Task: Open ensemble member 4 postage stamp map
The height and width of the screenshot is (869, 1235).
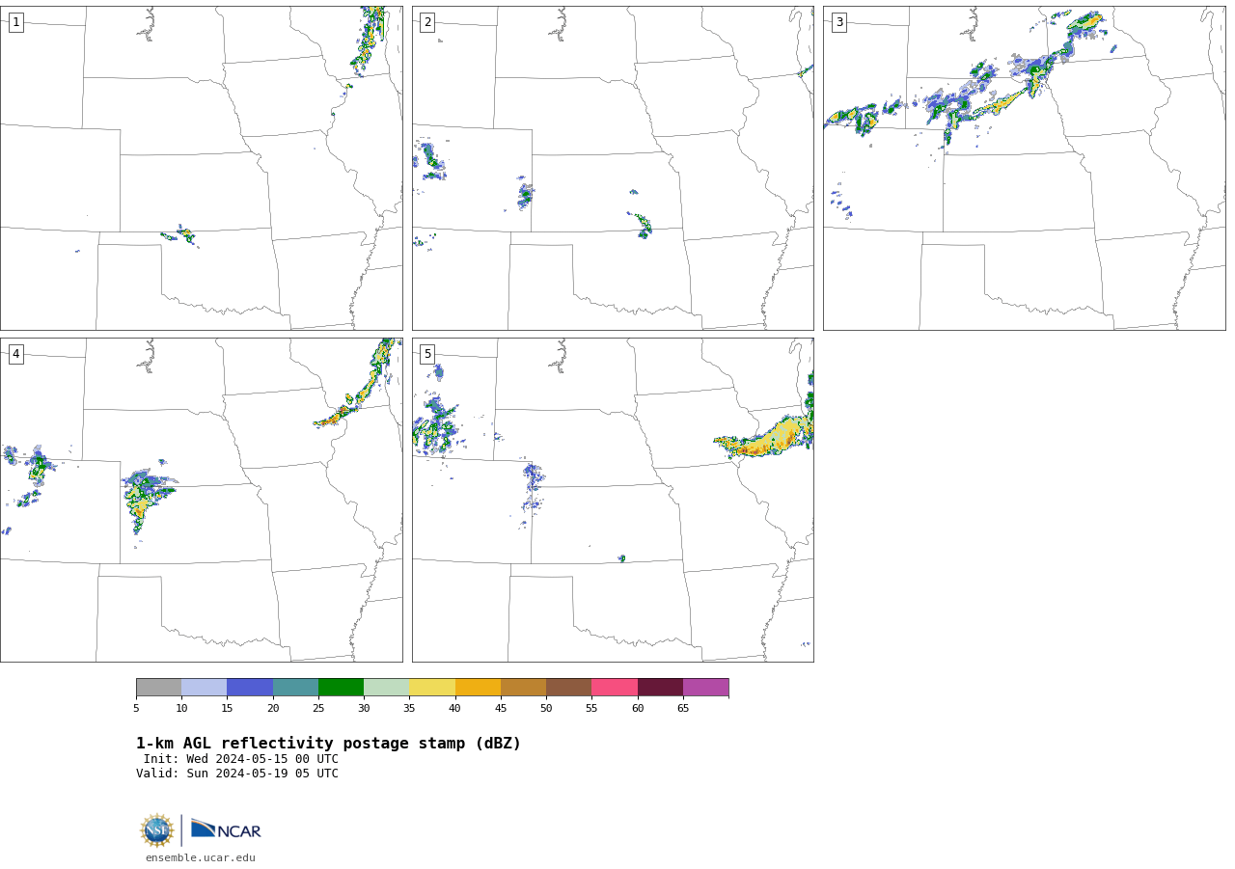Action: tap(202, 500)
